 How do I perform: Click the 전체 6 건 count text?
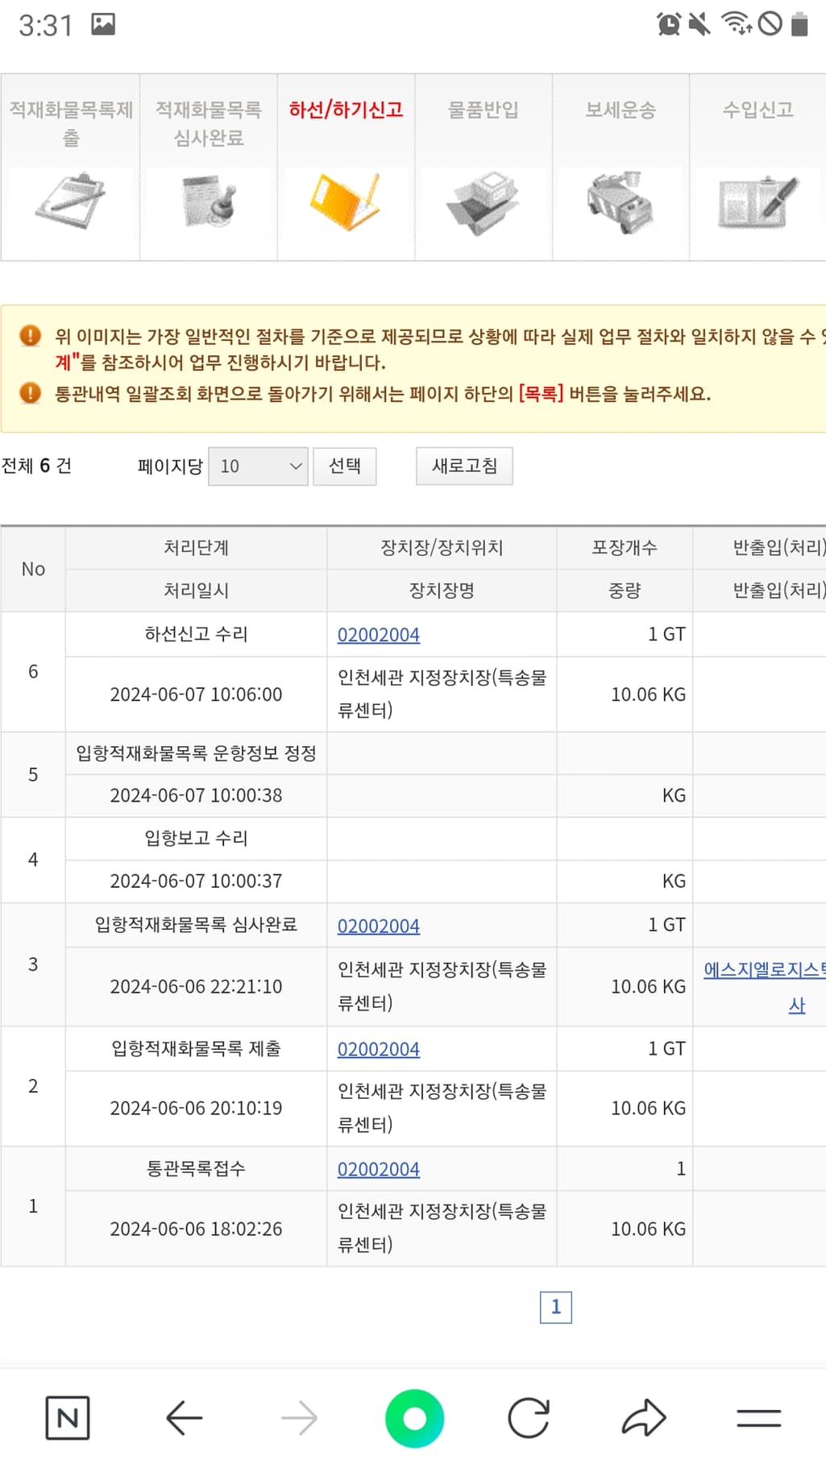point(36,466)
